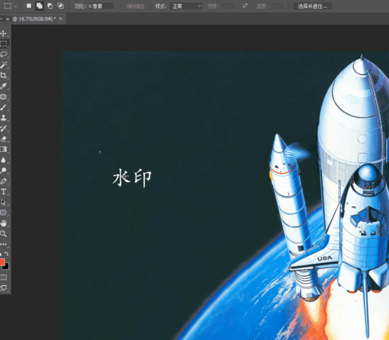Click the 选择并遮住 button
389x340 pixels.
click(312, 6)
